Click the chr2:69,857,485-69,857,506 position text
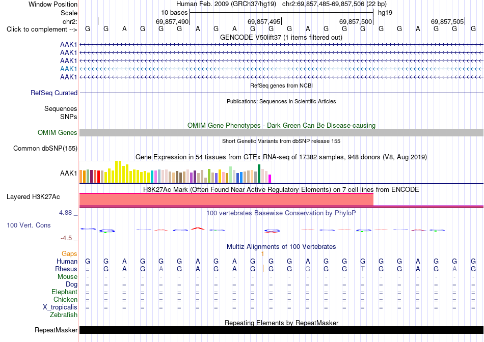The width and height of the screenshot is (484, 342). 334,4
